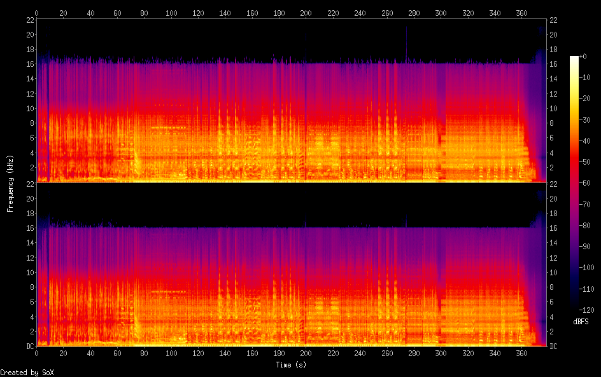
Task: Click the dBFS label under the color scale
Action: (x=581, y=322)
